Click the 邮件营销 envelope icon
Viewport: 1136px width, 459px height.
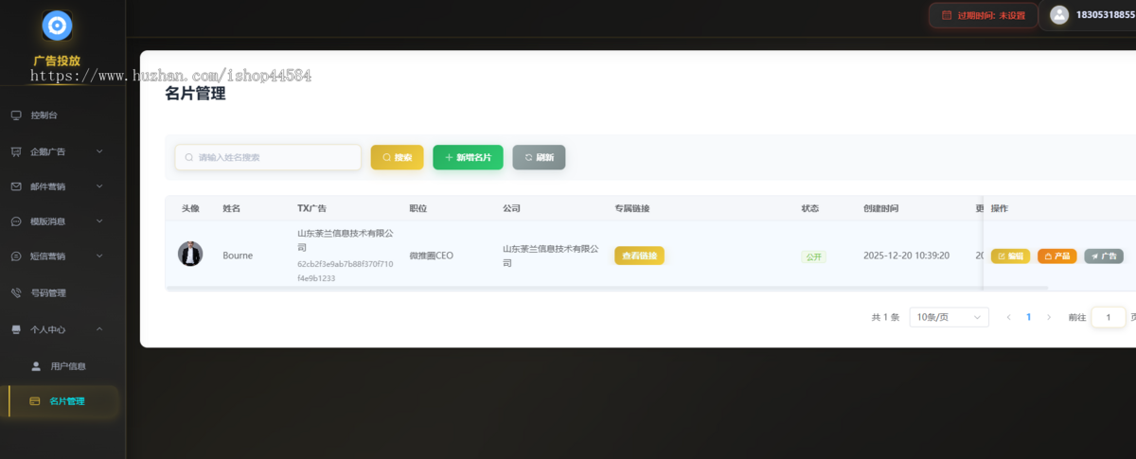[16, 186]
